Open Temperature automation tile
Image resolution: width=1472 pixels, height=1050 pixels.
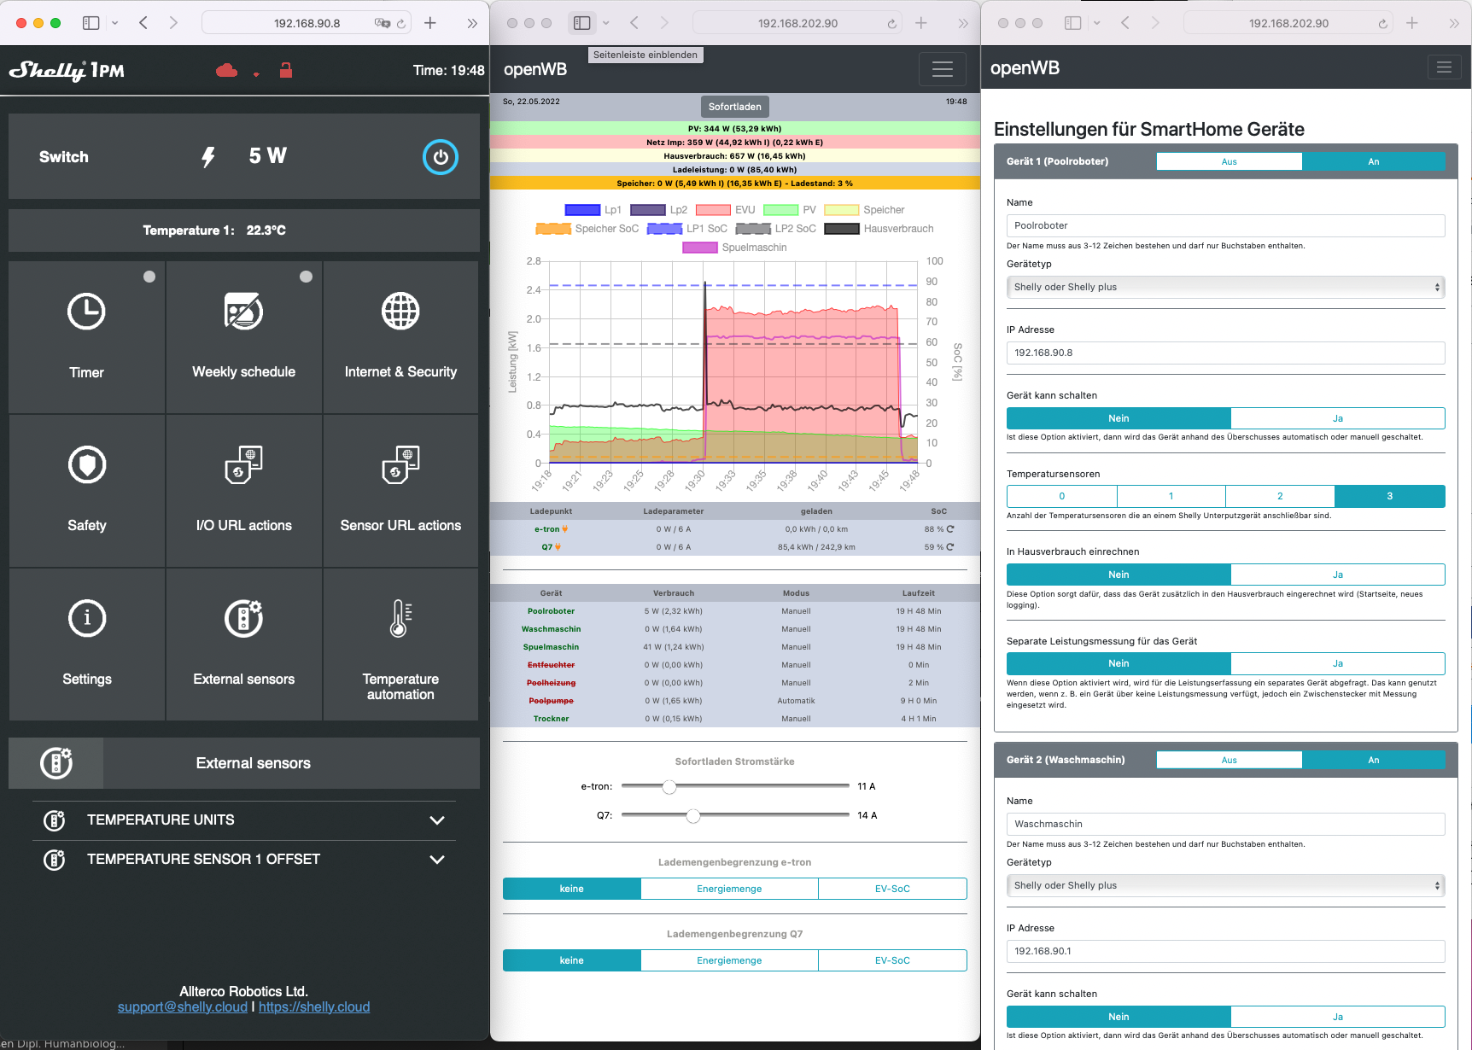pyautogui.click(x=400, y=645)
